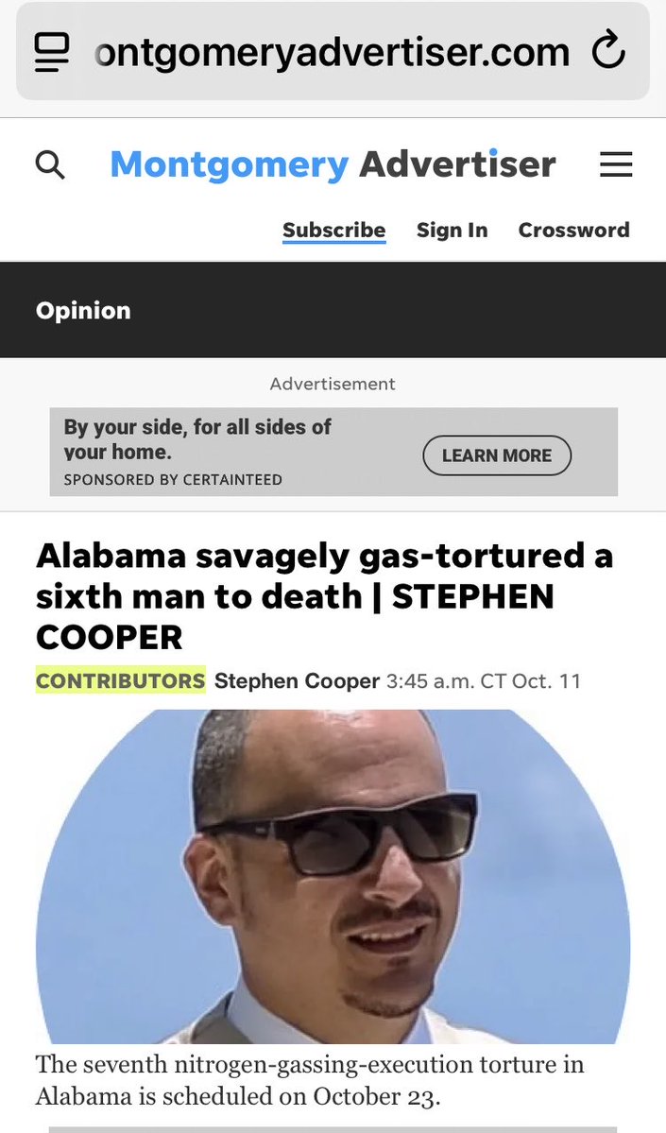This screenshot has width=666, height=1133.
Task: Open the Subscribe link
Action: (x=333, y=231)
